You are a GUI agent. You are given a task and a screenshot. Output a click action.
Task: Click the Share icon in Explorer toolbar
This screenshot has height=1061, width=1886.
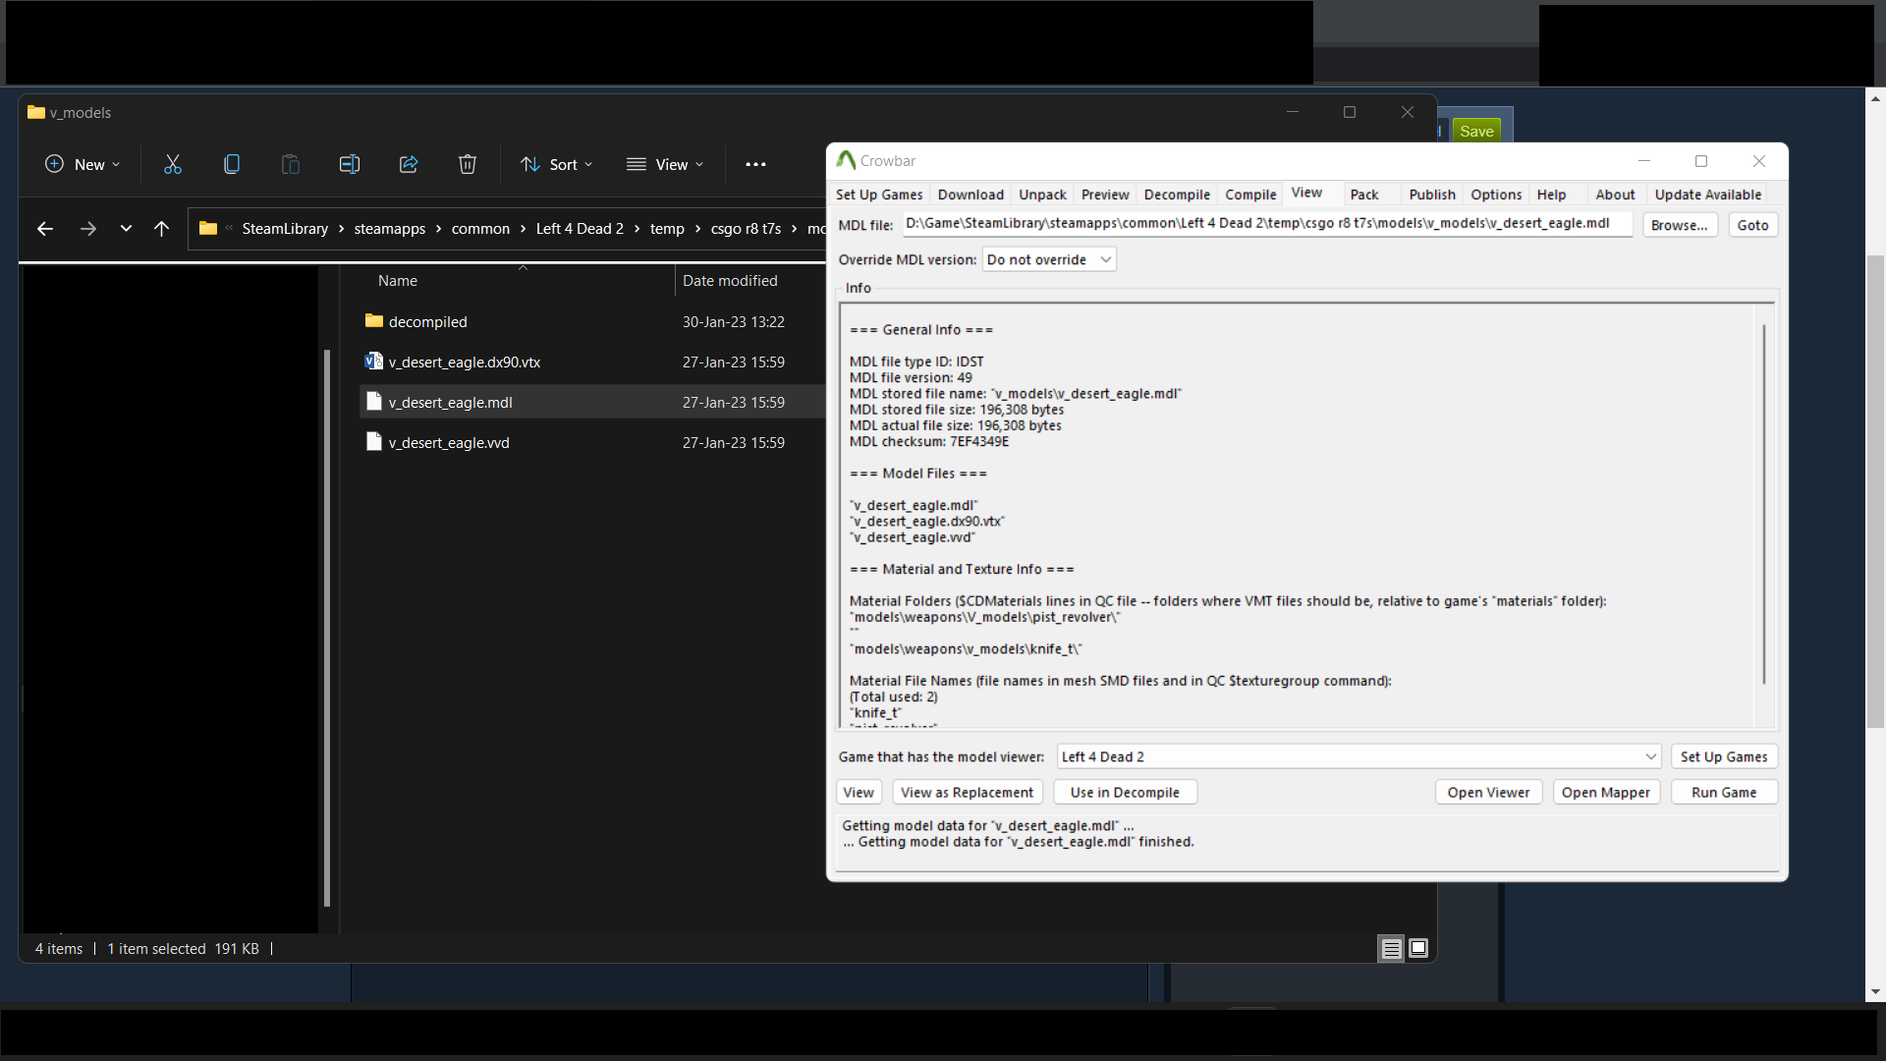[x=409, y=164]
